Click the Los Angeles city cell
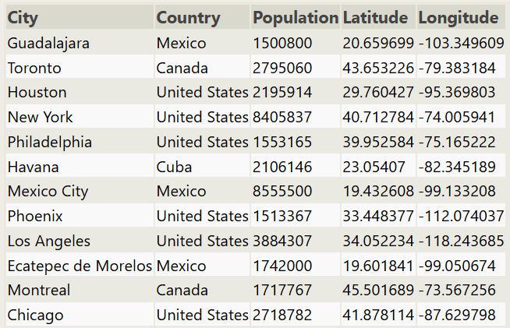 coord(49,241)
